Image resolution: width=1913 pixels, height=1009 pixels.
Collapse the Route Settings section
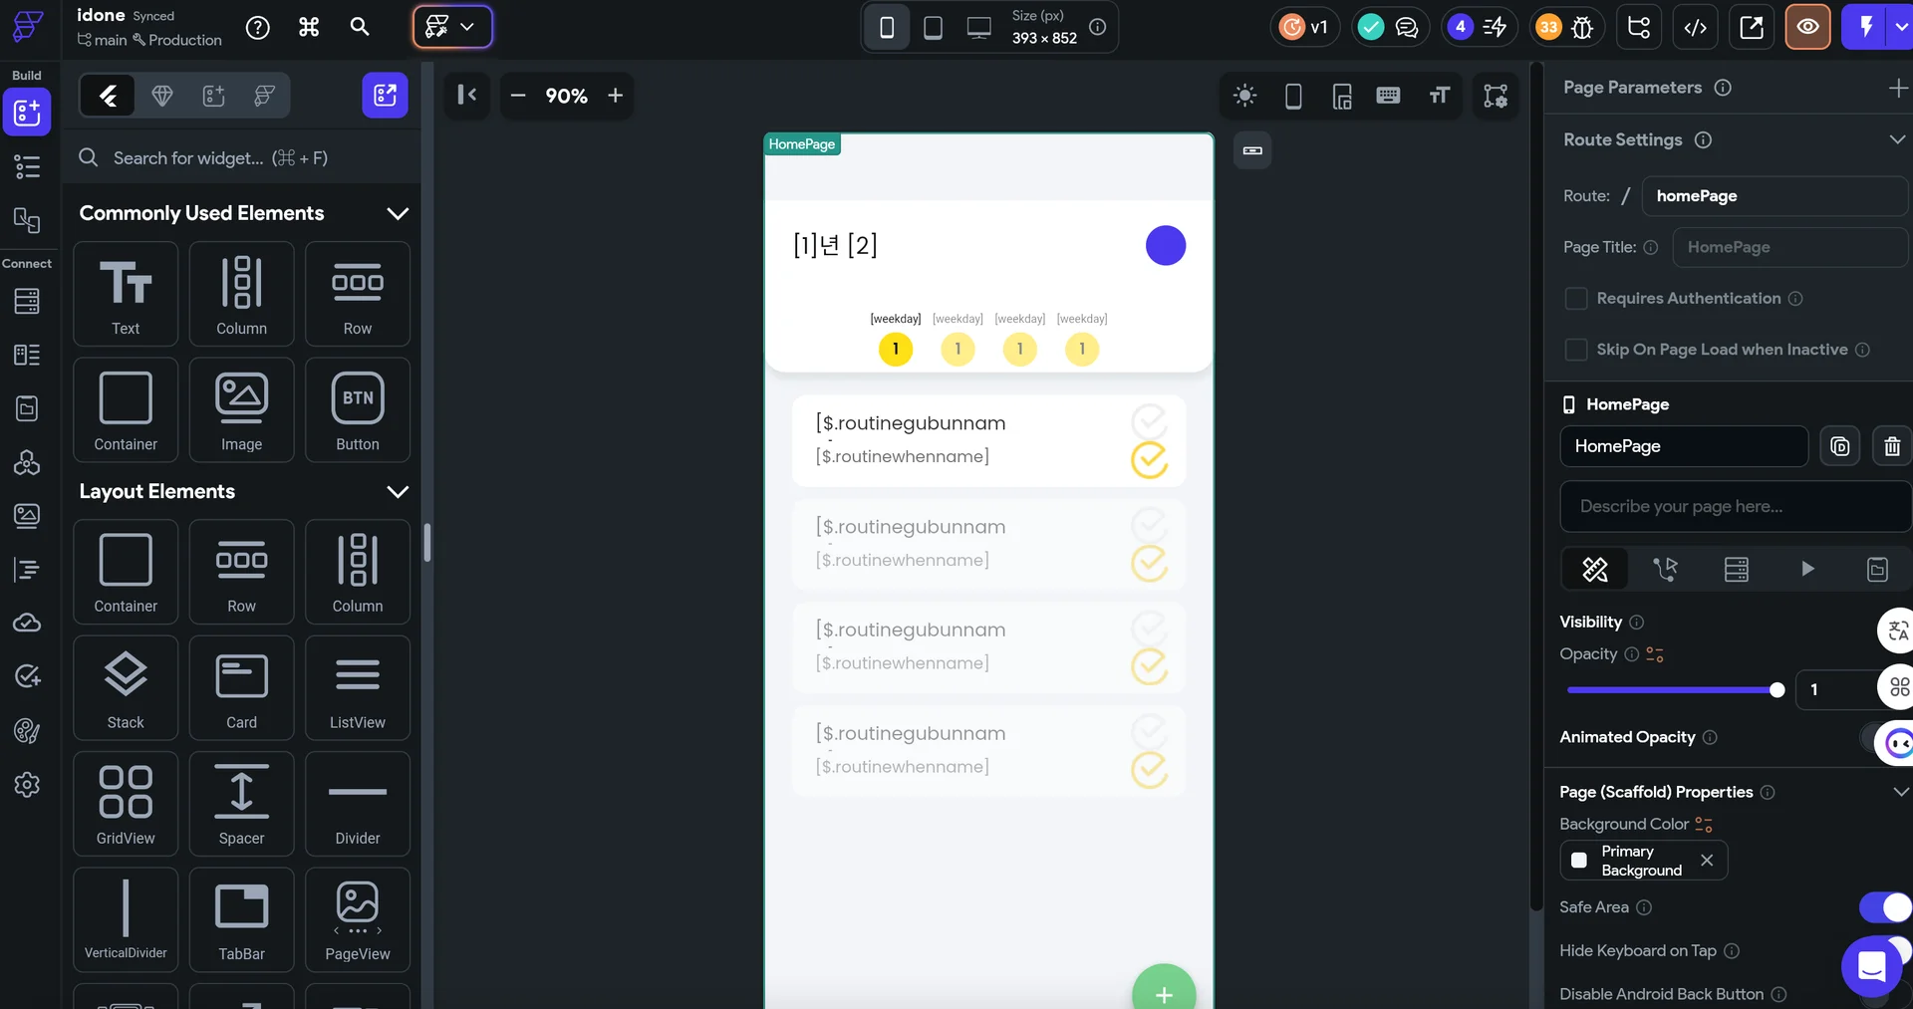coord(1897,139)
